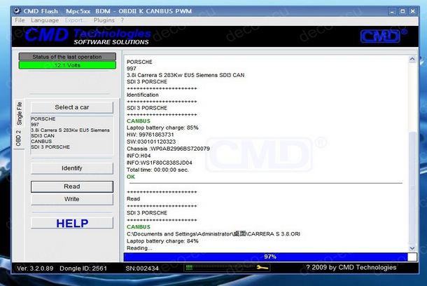Open the Plugins menu
This screenshot has height=286, width=427.
pos(104,20)
